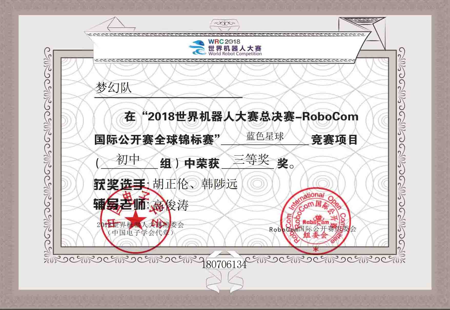Click the 中国电子学会代章 caption

click(141, 233)
